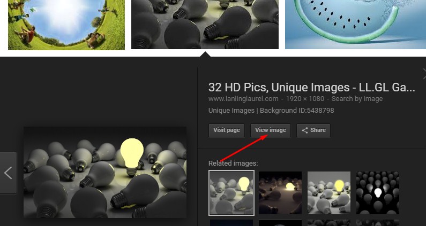The width and height of the screenshot is (426, 226).
Task: Open the www.lanlinglaurel.com source link
Action: [x=243, y=99]
